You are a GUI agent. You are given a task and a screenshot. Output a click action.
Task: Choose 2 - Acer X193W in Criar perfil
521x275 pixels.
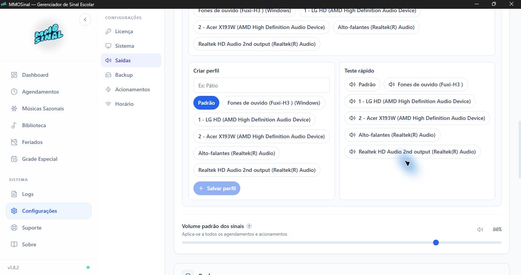point(262,136)
